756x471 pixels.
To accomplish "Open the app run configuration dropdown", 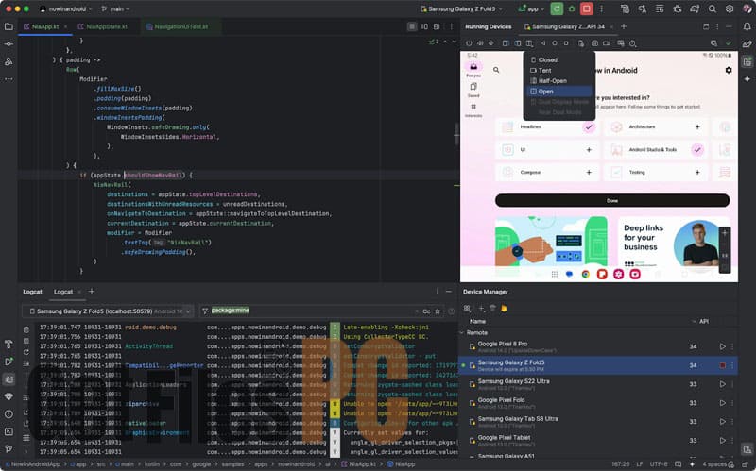I will point(531,8).
